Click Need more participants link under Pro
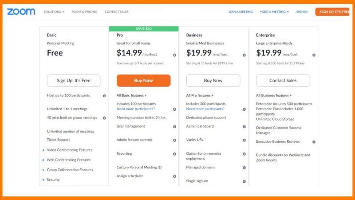This screenshot has height=200, width=355. (136, 109)
